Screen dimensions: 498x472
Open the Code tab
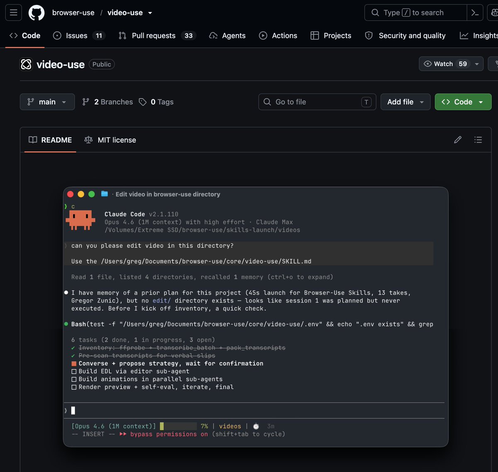(25, 36)
